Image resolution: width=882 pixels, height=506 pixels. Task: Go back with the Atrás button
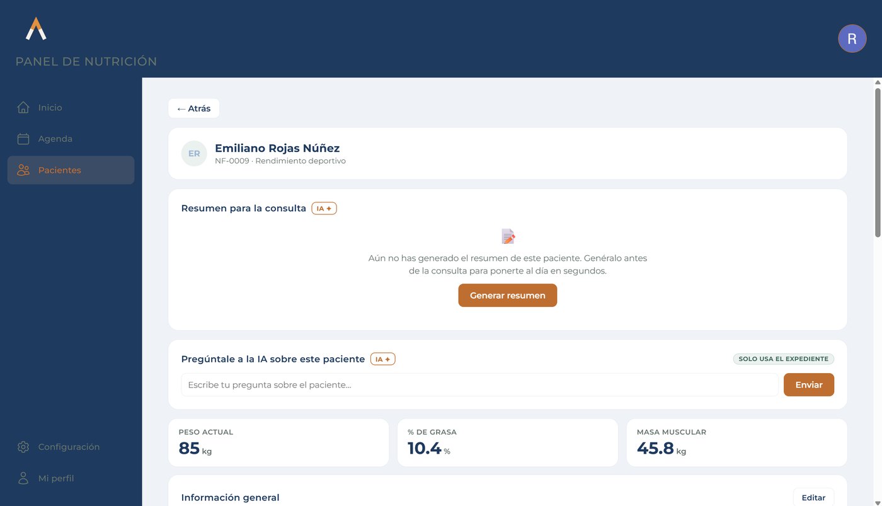193,108
